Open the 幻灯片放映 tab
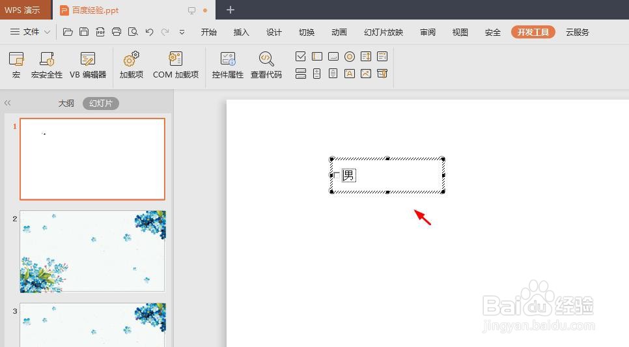 coord(384,32)
